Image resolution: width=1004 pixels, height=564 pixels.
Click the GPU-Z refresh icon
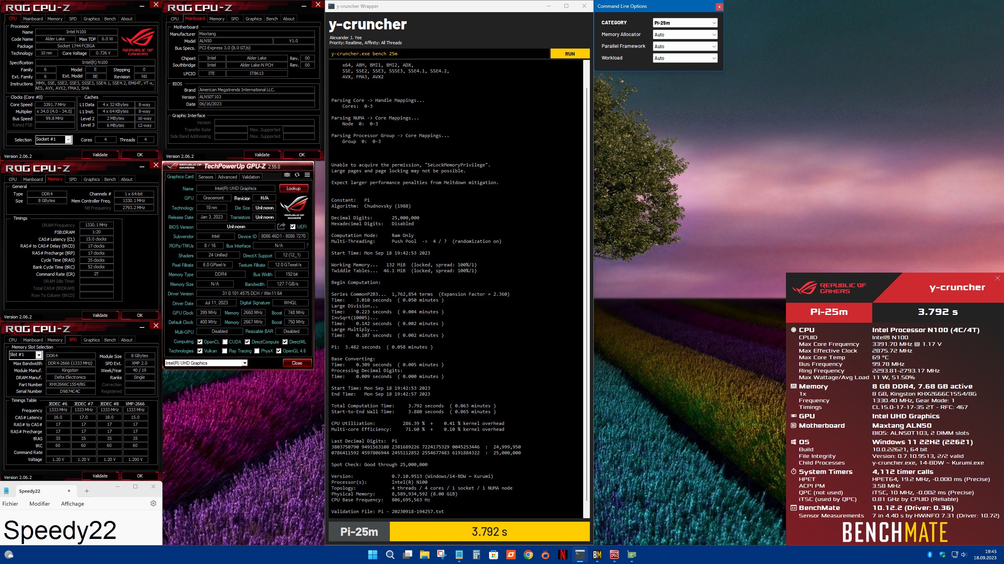coord(297,175)
